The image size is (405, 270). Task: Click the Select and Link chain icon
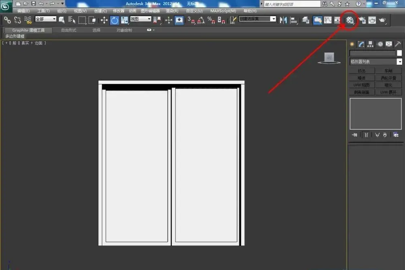[7, 20]
